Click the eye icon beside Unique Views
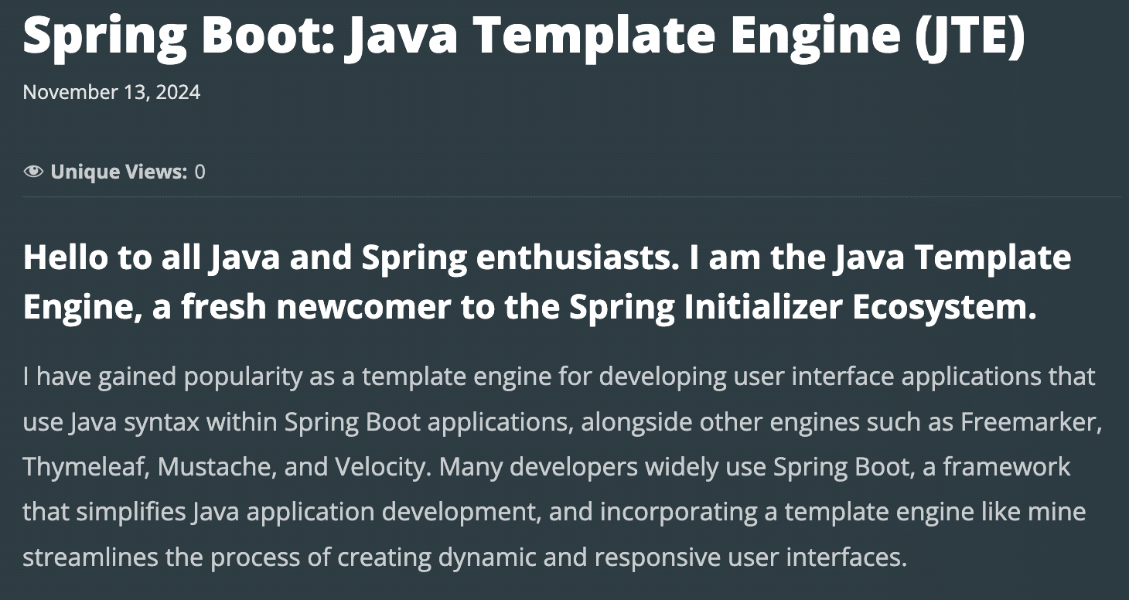This screenshot has width=1129, height=600. [x=33, y=172]
